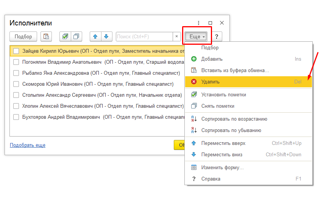Click Изменить форму menu entry
The image size is (326, 198).
pyautogui.click(x=222, y=167)
